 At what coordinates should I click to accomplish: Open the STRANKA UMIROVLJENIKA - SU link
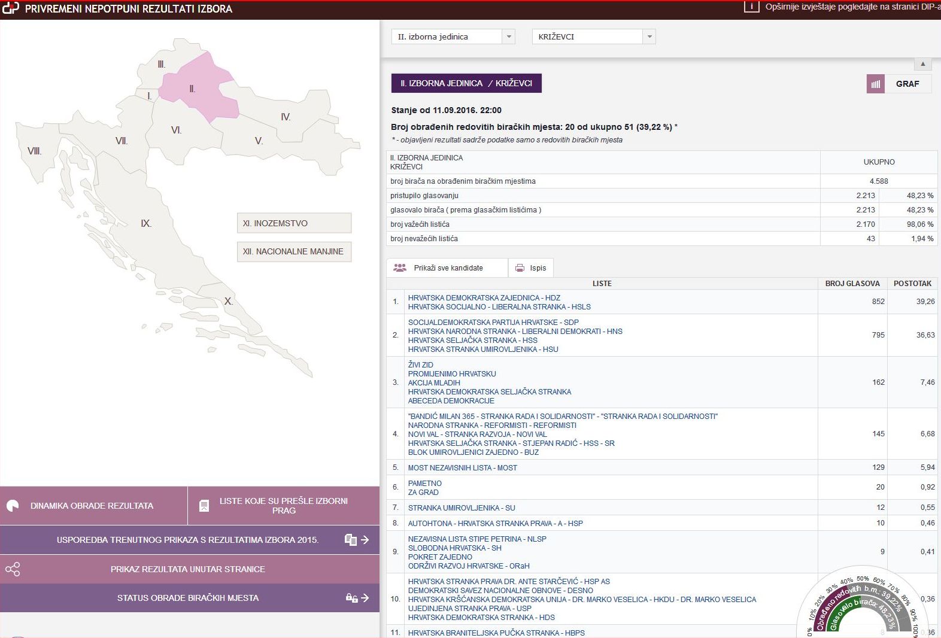click(461, 508)
